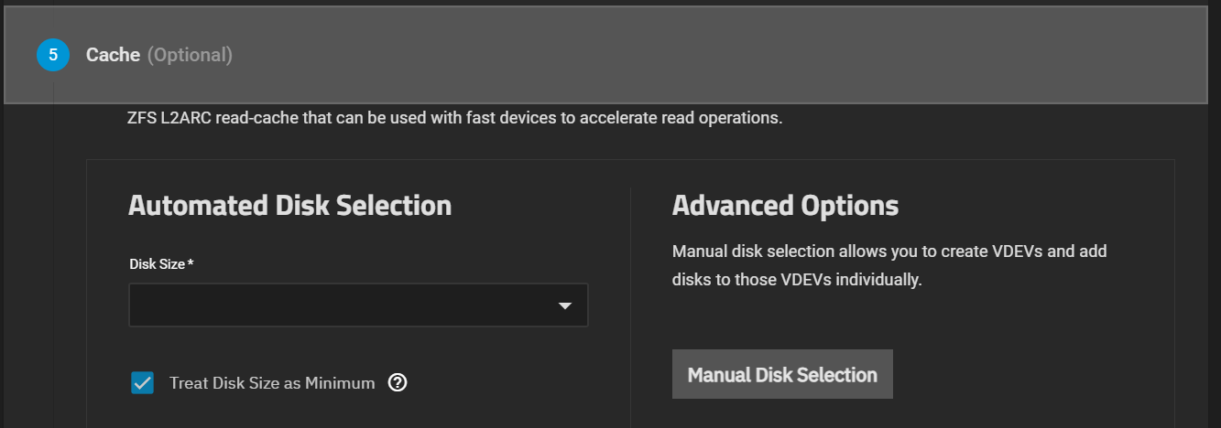Click the Disk Size field label
The width and height of the screenshot is (1221, 428).
click(x=157, y=264)
